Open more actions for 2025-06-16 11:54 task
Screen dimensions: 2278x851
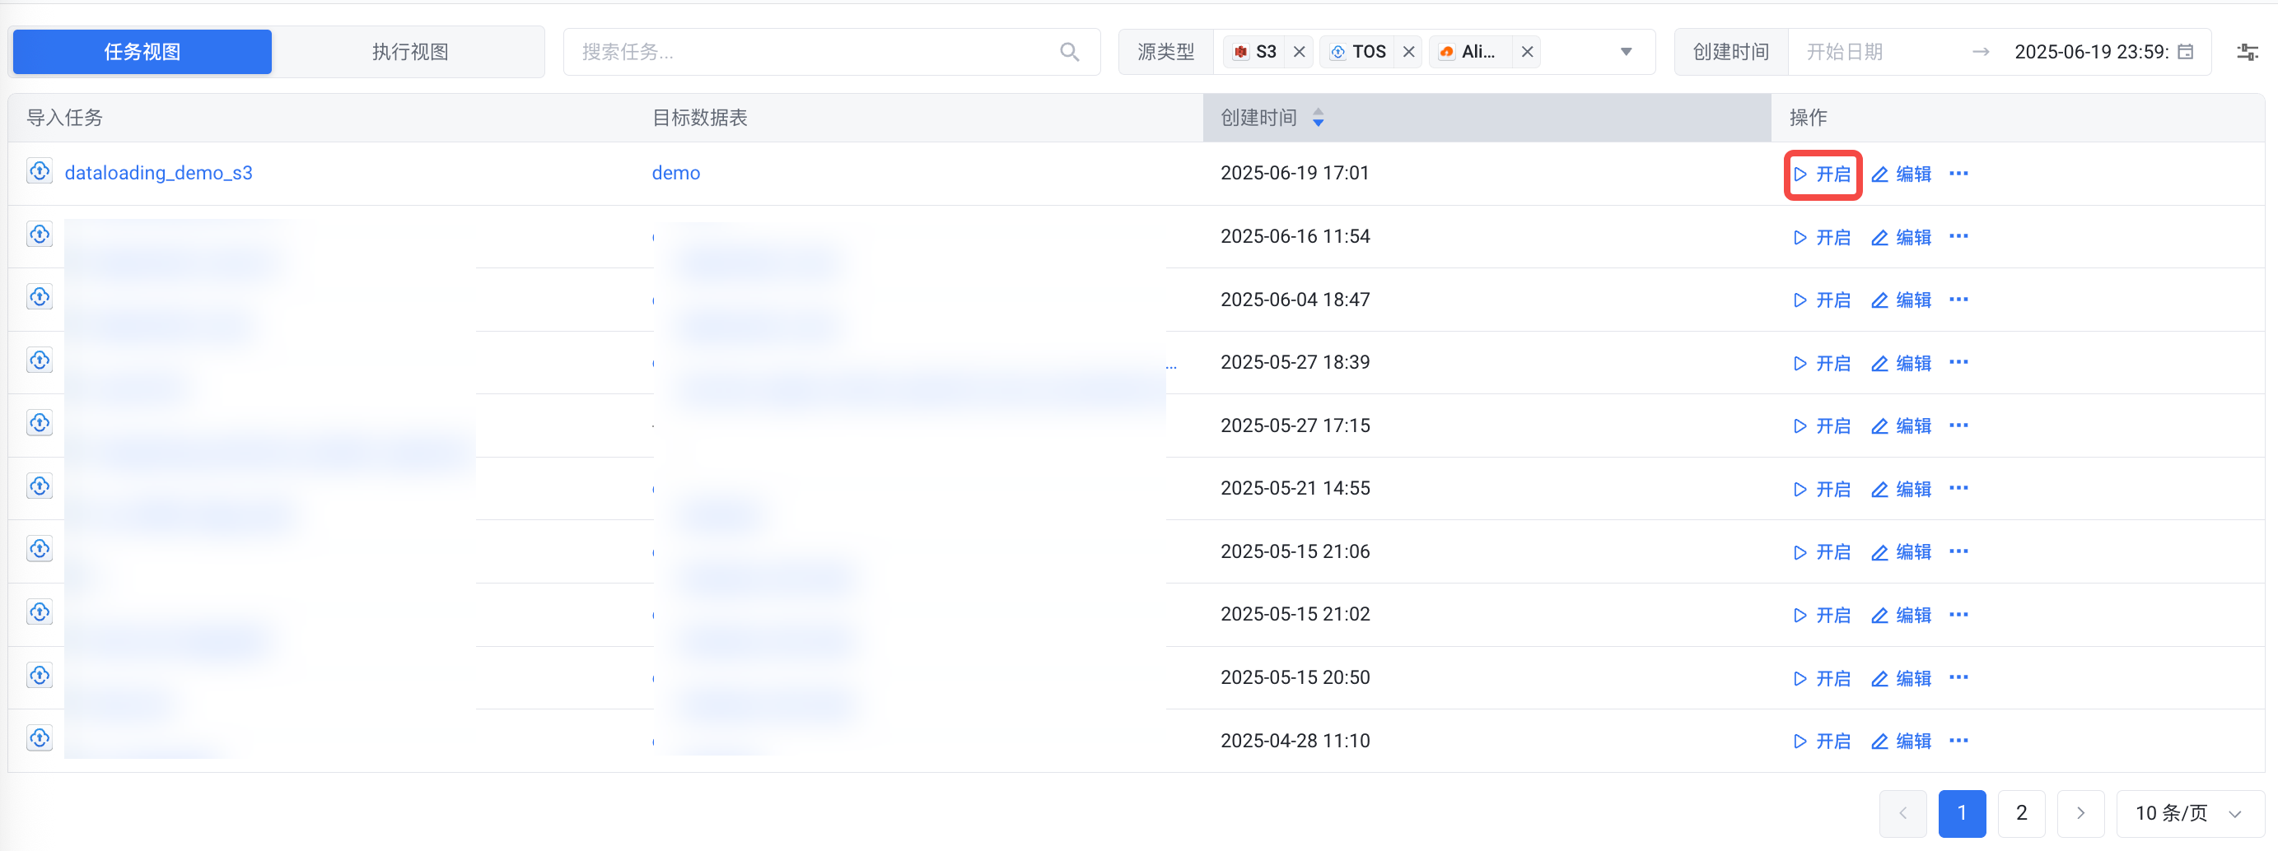1958,236
